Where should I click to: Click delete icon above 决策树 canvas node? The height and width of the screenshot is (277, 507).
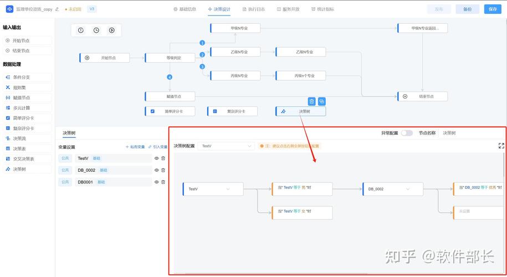[x=311, y=101]
